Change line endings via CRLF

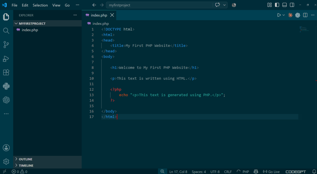point(228,172)
